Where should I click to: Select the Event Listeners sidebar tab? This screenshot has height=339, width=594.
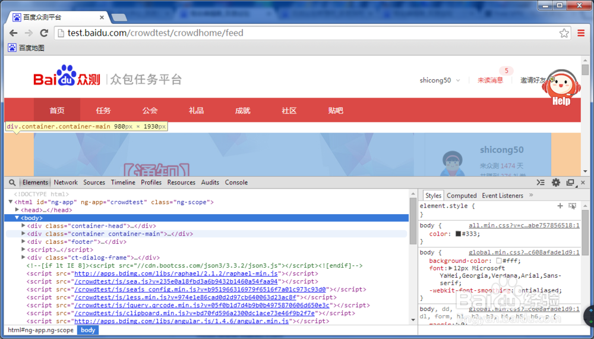[503, 196]
